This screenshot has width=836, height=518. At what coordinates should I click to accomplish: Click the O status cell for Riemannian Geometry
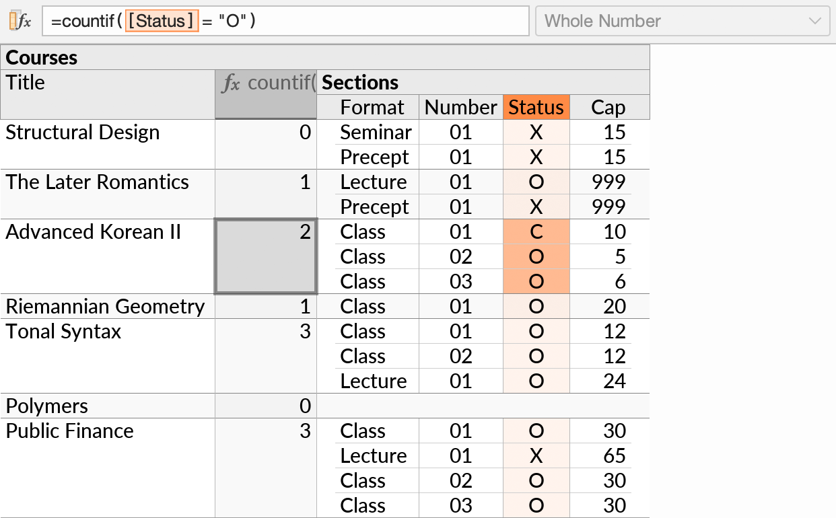pyautogui.click(x=536, y=306)
